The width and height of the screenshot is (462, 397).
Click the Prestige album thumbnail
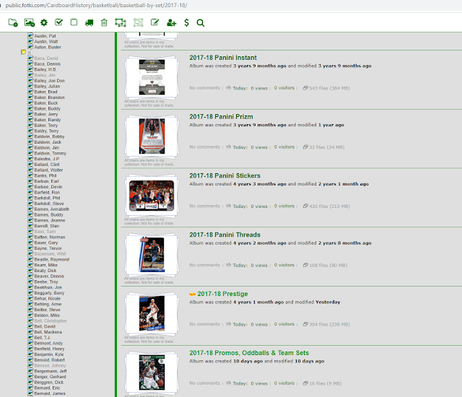[152, 314]
